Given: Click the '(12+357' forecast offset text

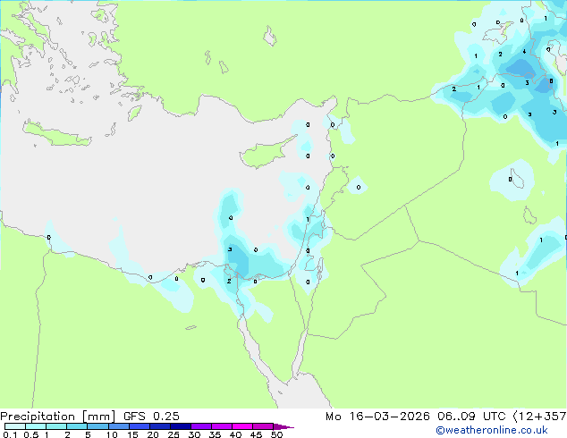Looking at the screenshot, I should [539, 417].
